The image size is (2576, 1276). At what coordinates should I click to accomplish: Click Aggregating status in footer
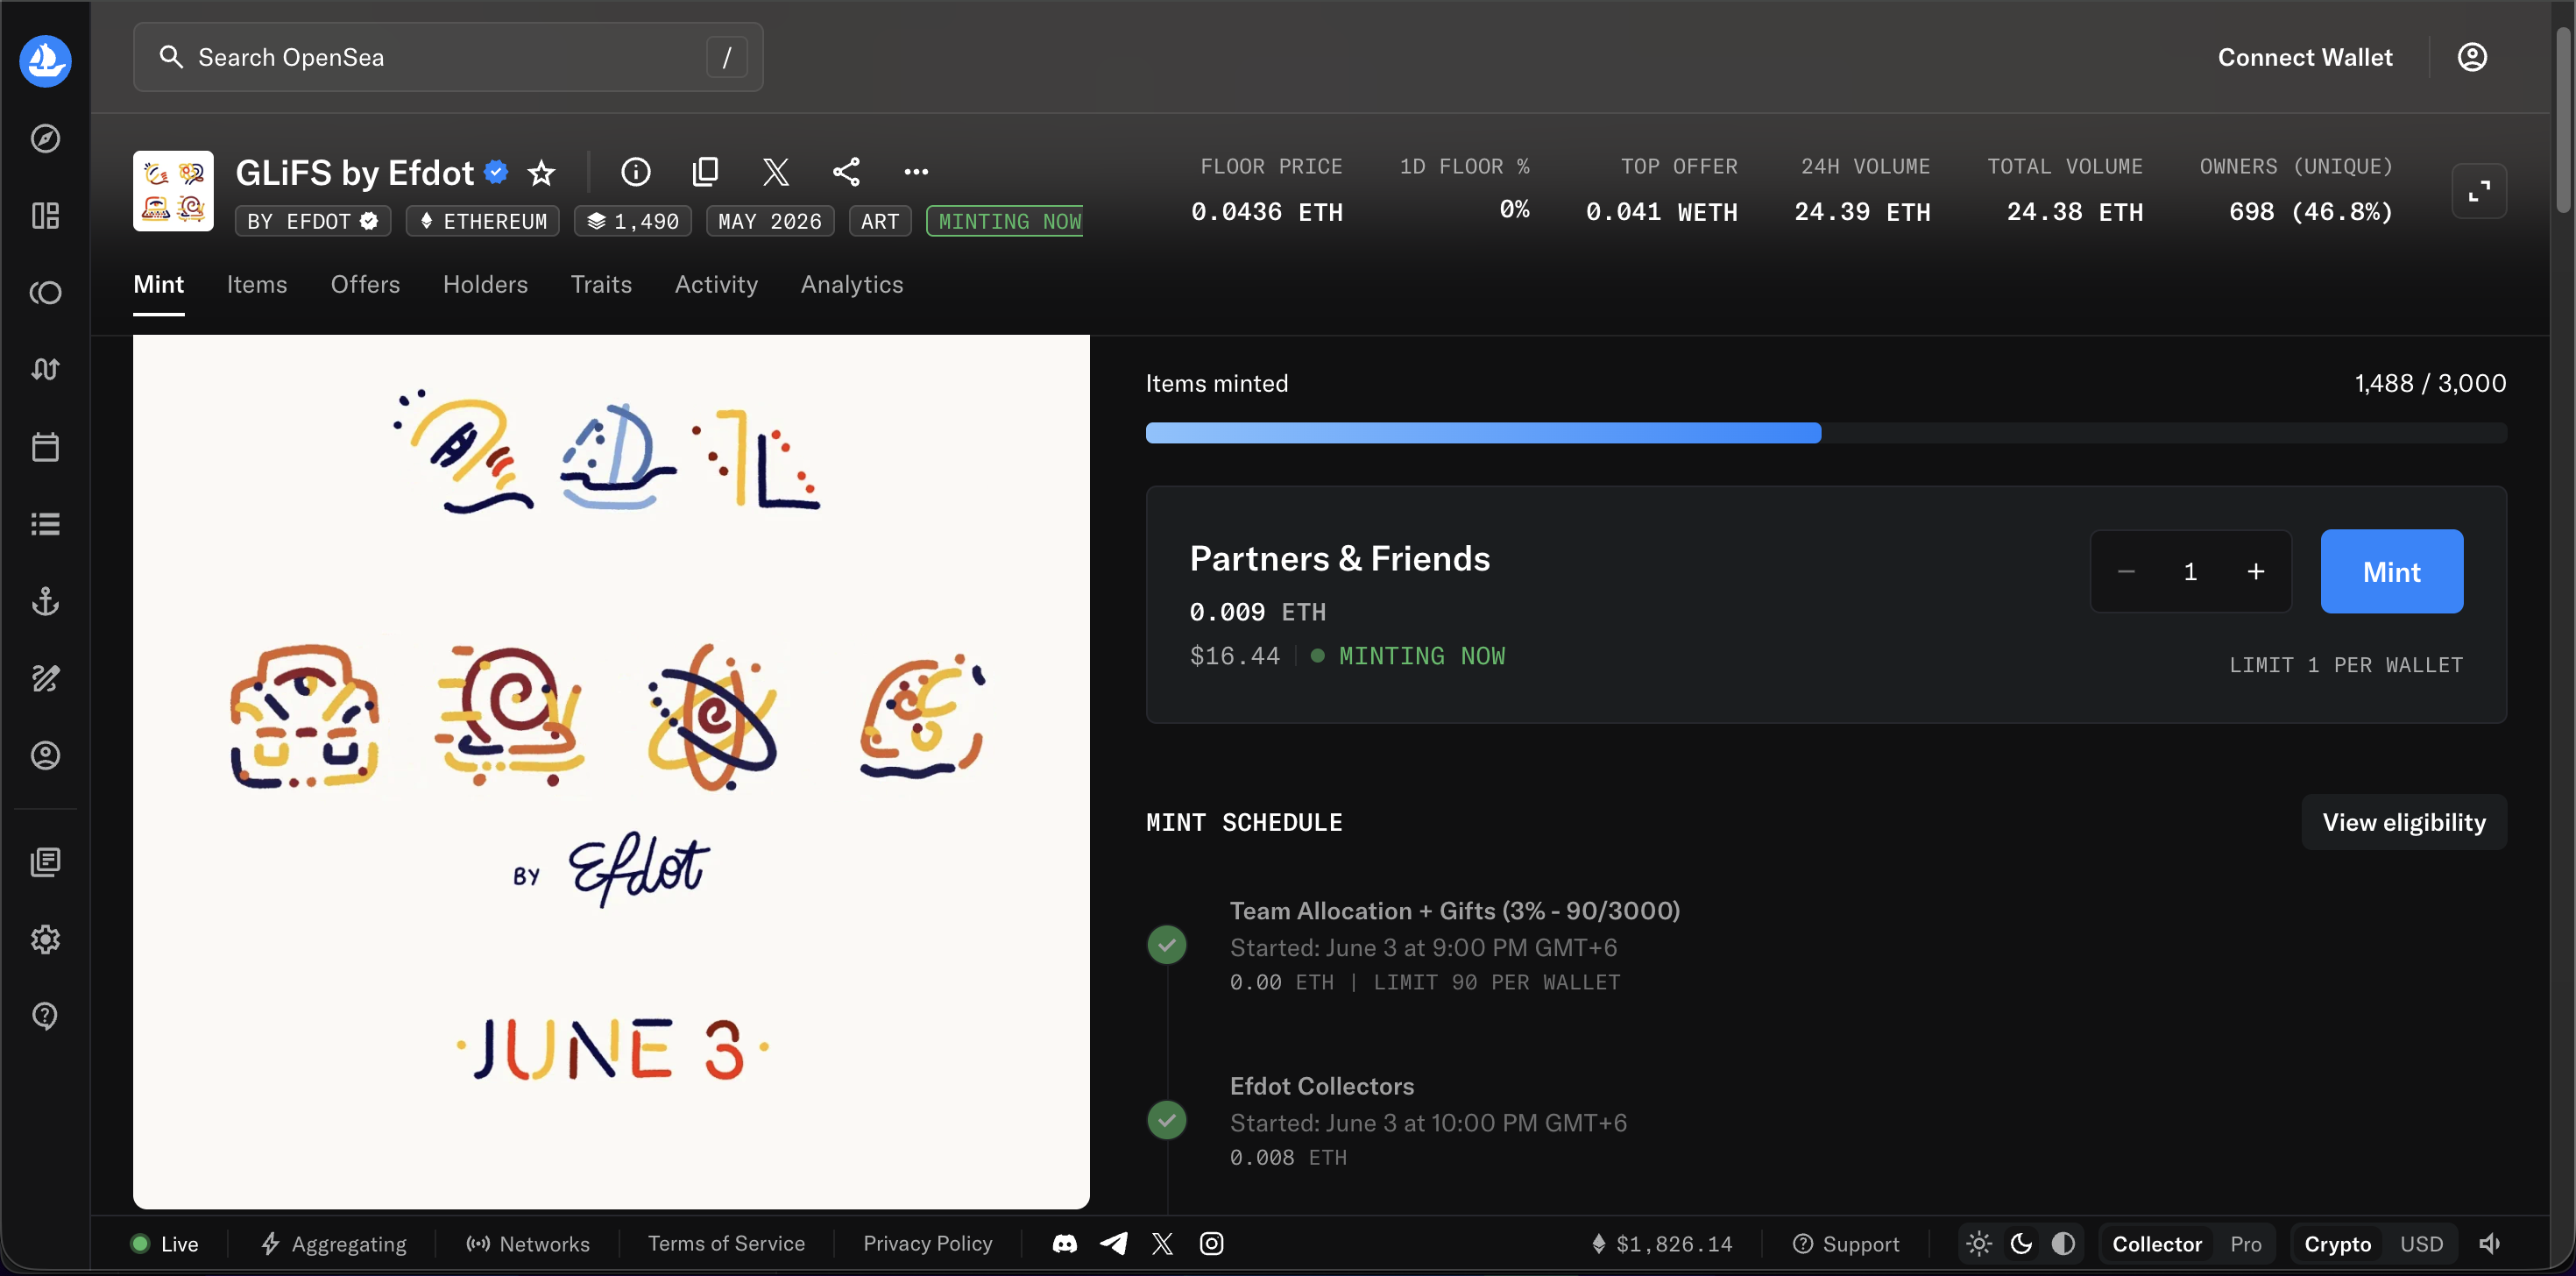[x=333, y=1243]
